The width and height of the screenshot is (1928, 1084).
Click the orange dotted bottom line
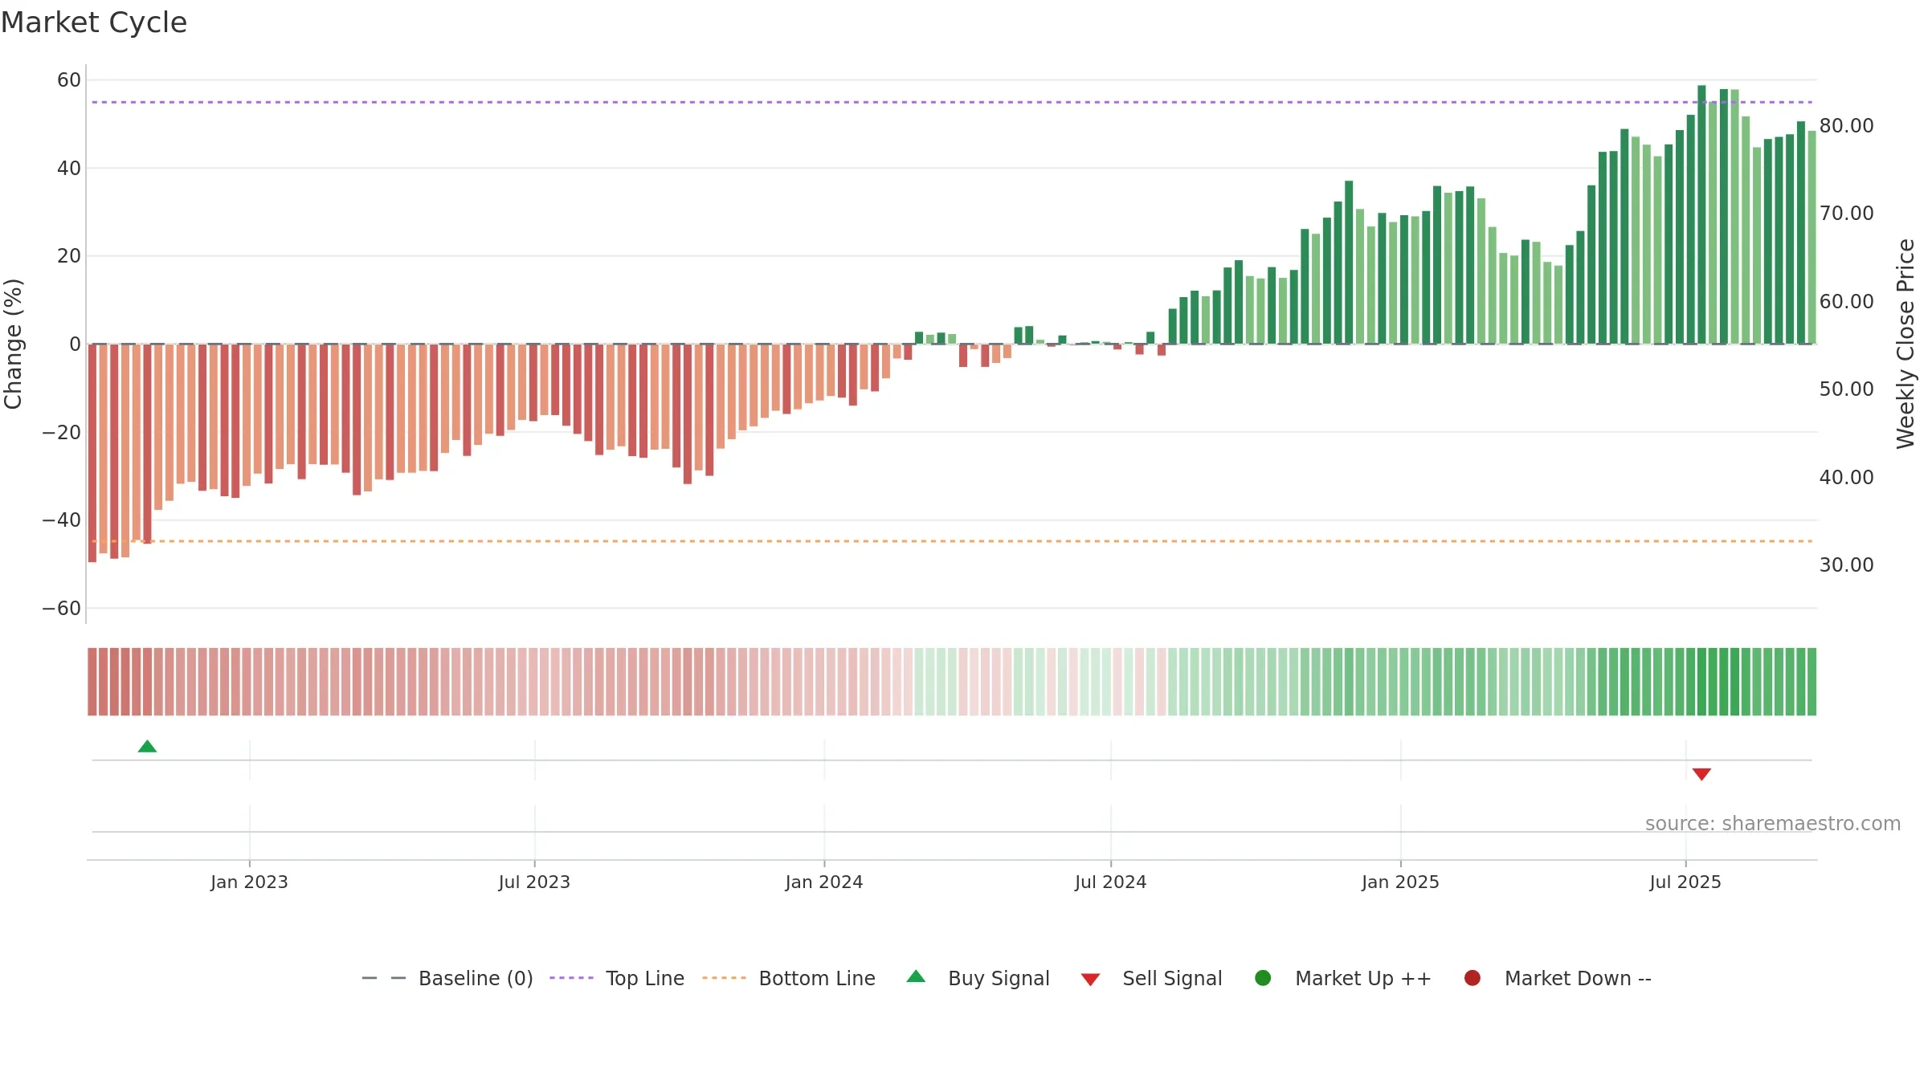[x=952, y=541]
